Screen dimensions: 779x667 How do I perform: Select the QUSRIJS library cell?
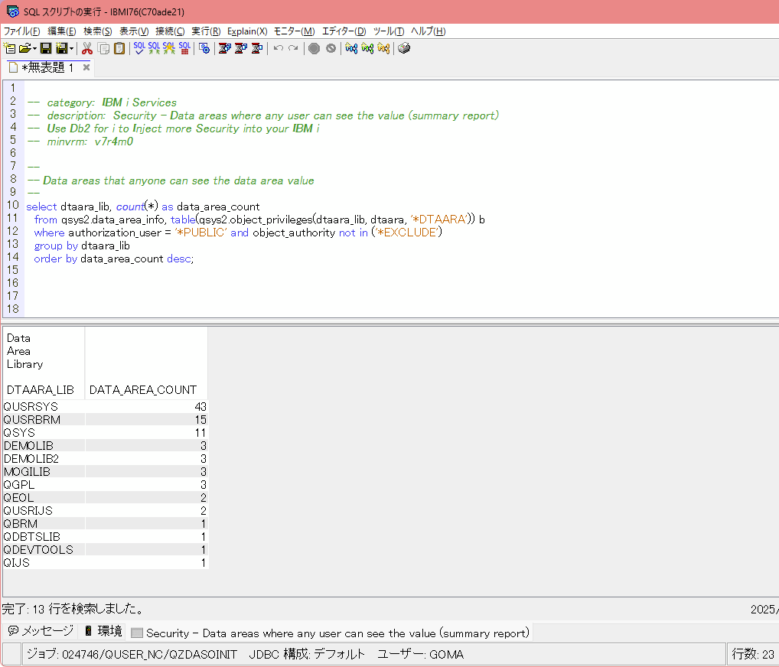pos(44,510)
